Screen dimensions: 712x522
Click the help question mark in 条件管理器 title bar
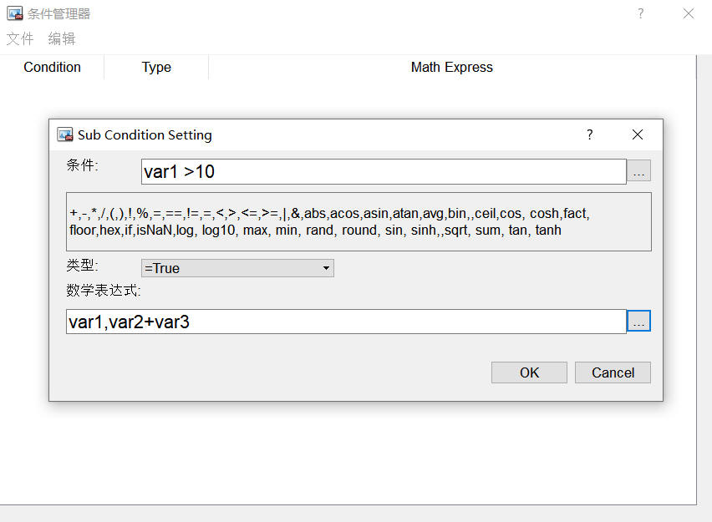(640, 13)
